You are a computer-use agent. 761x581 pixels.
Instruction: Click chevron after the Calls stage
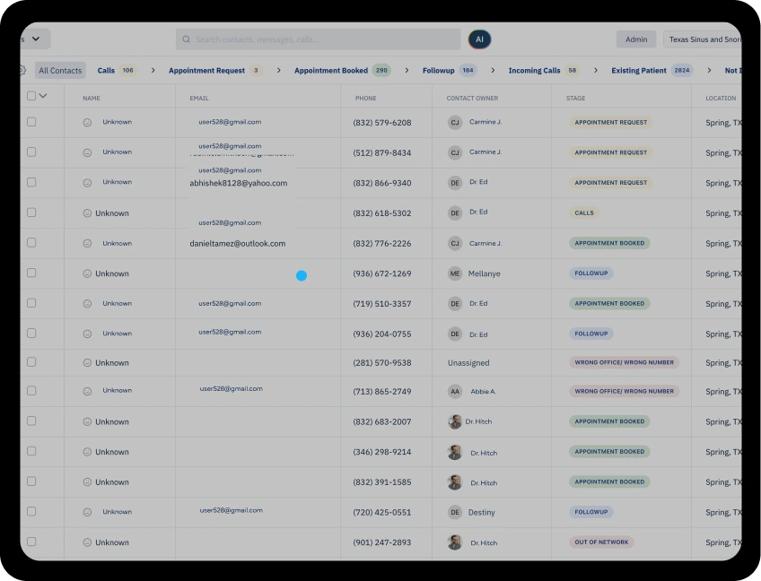click(153, 70)
